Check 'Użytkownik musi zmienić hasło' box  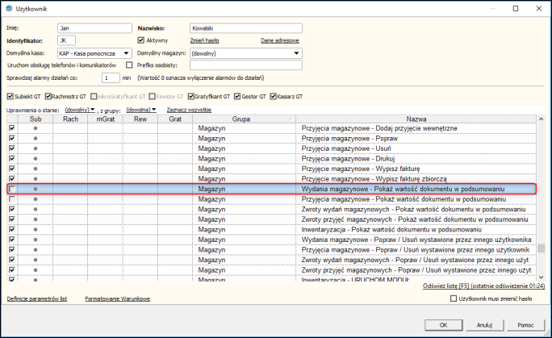click(x=452, y=298)
